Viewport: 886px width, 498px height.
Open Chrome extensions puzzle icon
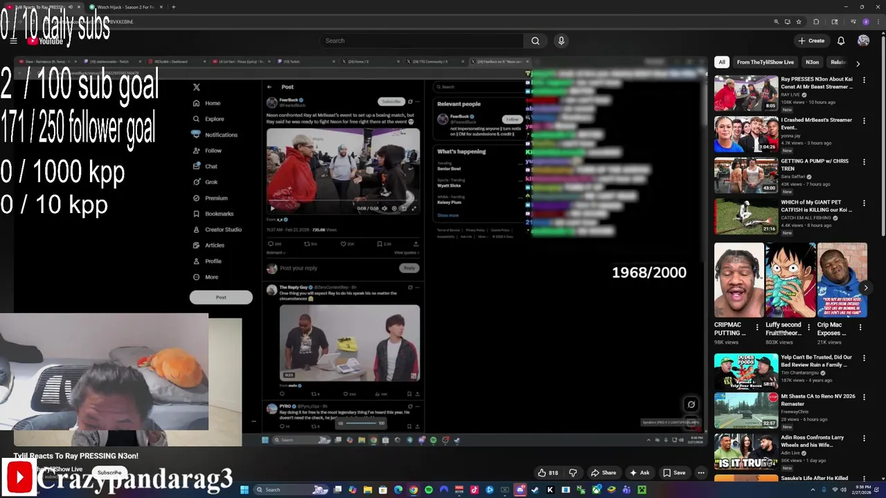(816, 21)
